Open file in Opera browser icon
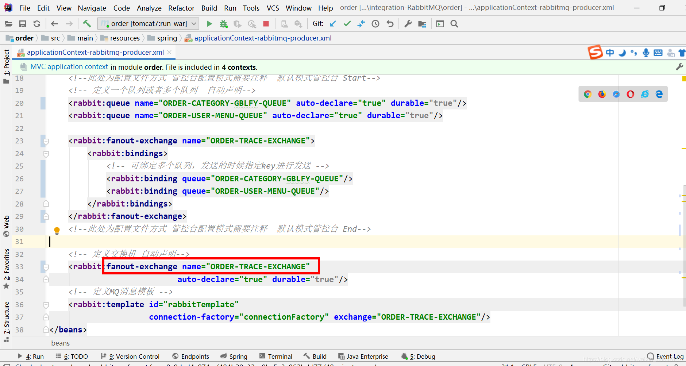The width and height of the screenshot is (686, 366). pyautogui.click(x=631, y=94)
